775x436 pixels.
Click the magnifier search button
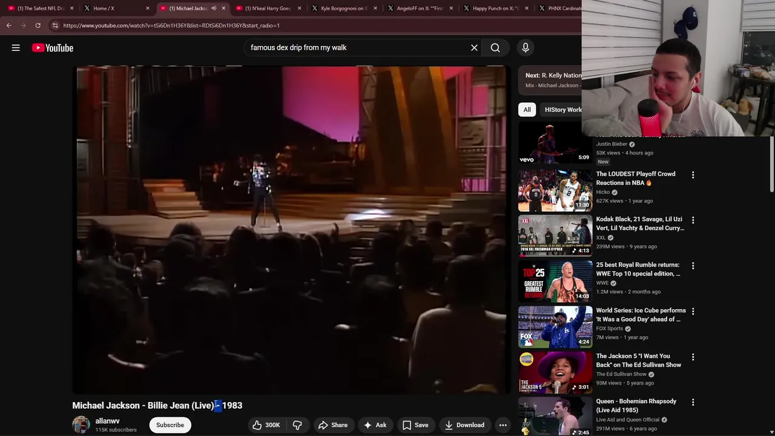coord(495,48)
